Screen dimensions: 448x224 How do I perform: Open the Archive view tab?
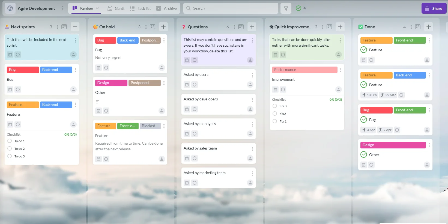click(x=166, y=8)
